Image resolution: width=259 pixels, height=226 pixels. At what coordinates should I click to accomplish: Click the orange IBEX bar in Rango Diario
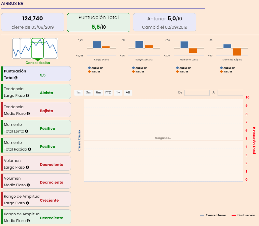pyautogui.click(x=106, y=47)
